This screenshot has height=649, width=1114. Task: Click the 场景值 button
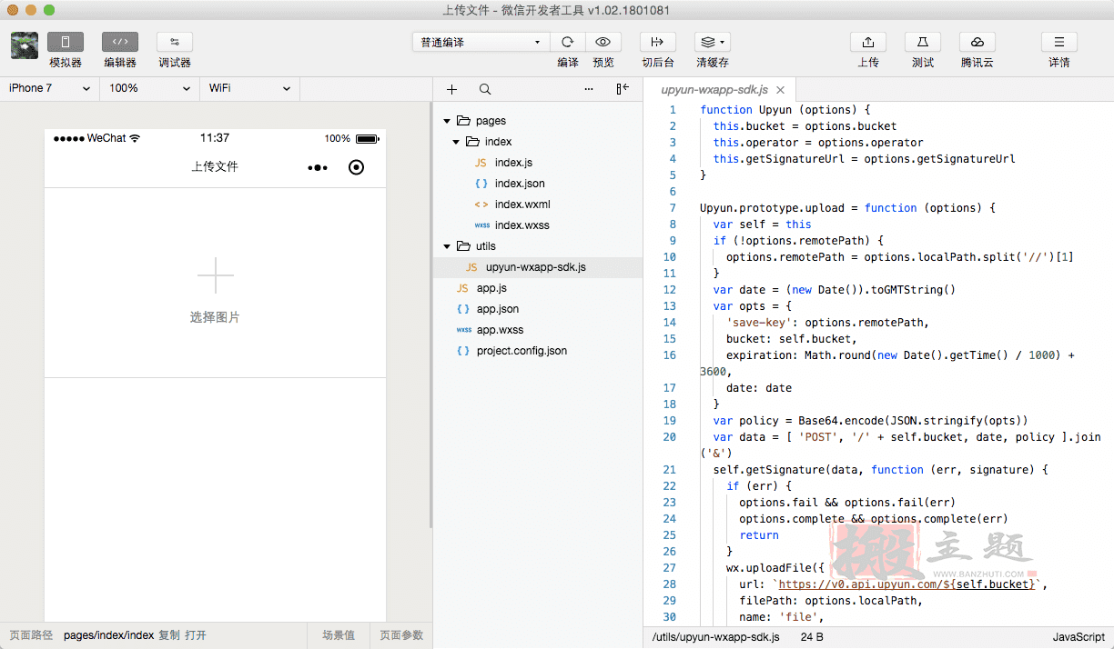pyautogui.click(x=339, y=635)
